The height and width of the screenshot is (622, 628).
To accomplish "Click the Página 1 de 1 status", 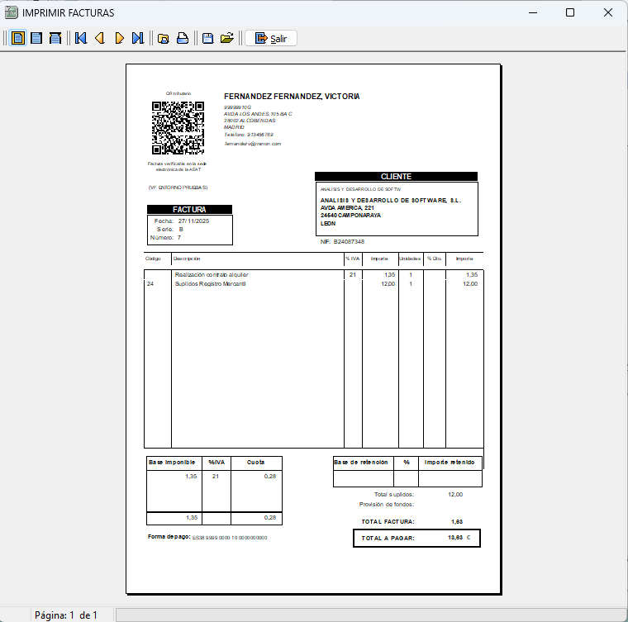I will click(66, 615).
